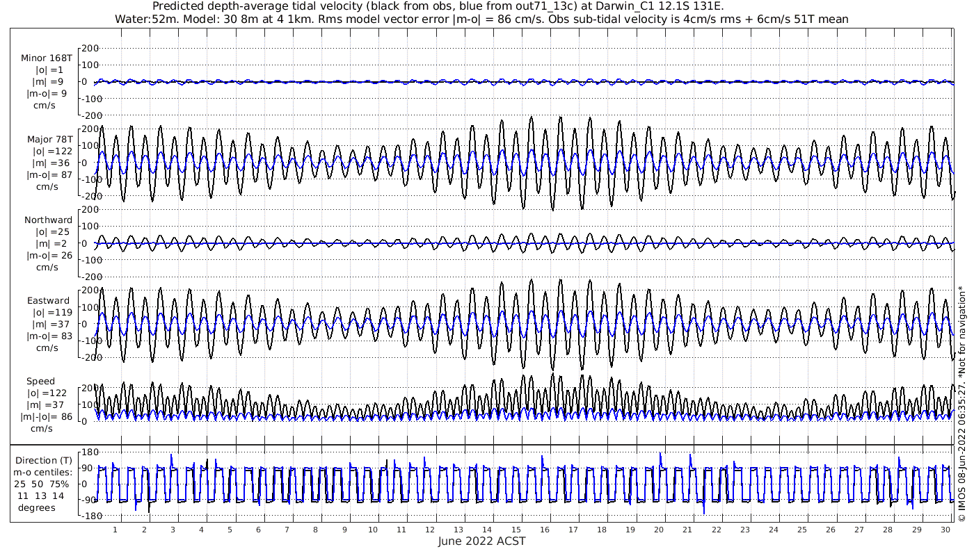Screen dimensions: 974x556
Task: Click the '200' tick of the Speed panel
Action: pyautogui.click(x=90, y=388)
